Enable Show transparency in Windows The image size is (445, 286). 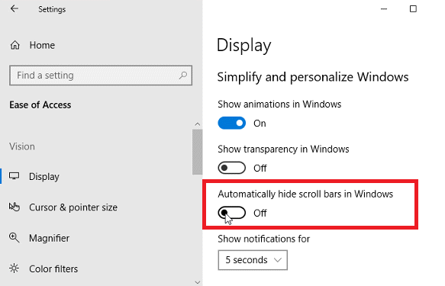pos(231,168)
